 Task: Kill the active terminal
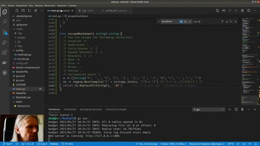point(242,109)
